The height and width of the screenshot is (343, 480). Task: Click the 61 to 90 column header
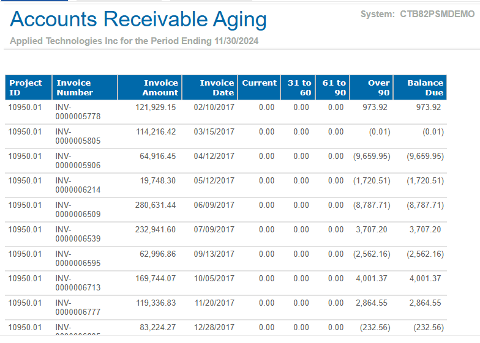coord(334,87)
